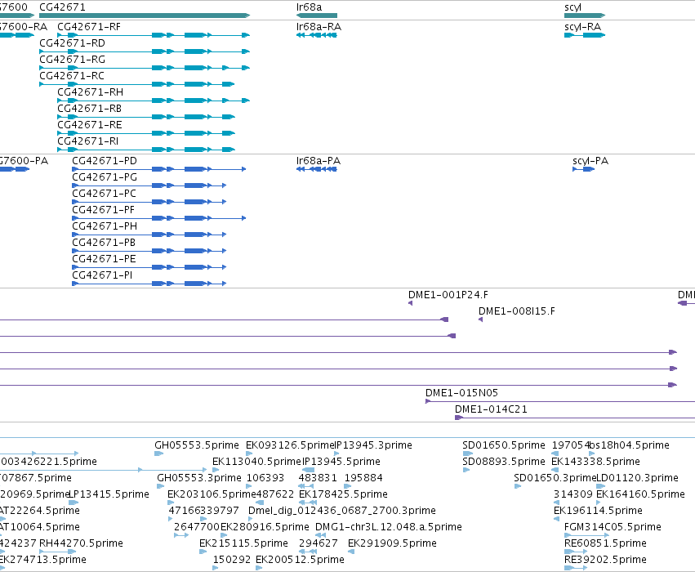
Task: Click the GH05553.5prime EST label
Action: [196, 445]
